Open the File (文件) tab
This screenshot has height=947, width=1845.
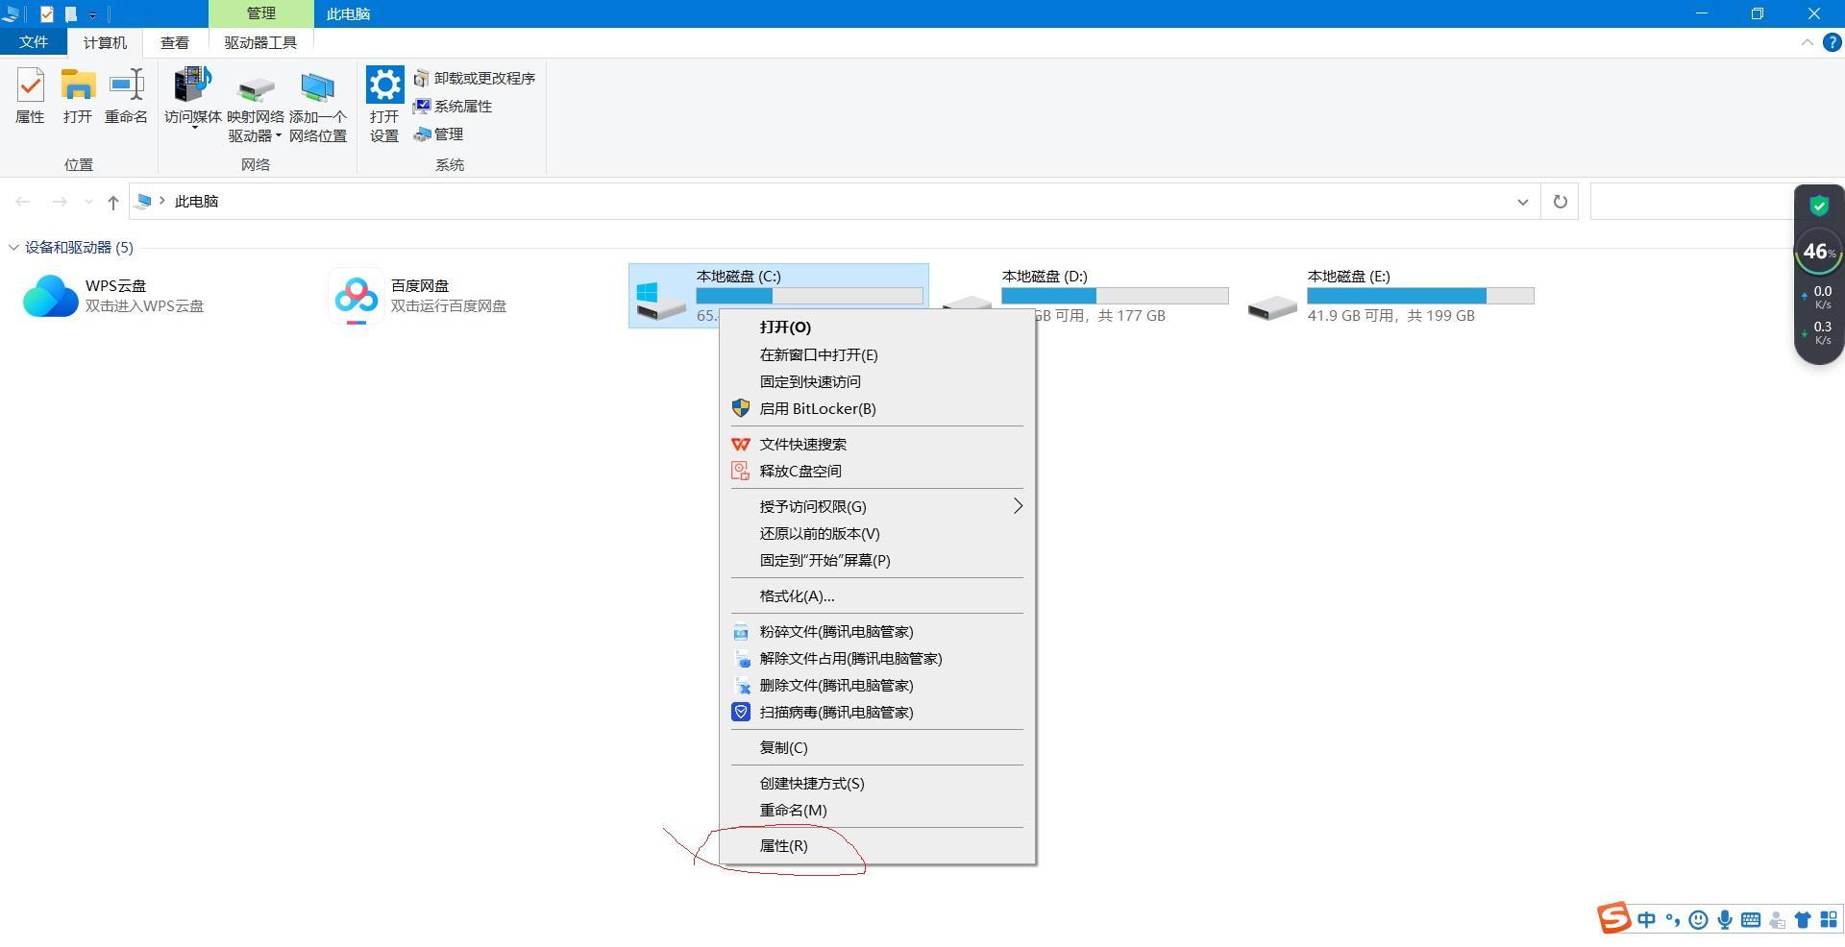pos(34,42)
